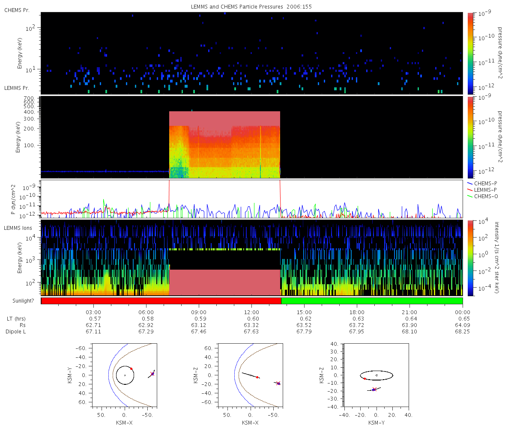
Task: Click the CHEMS Pr. panel label
Action: (17, 10)
